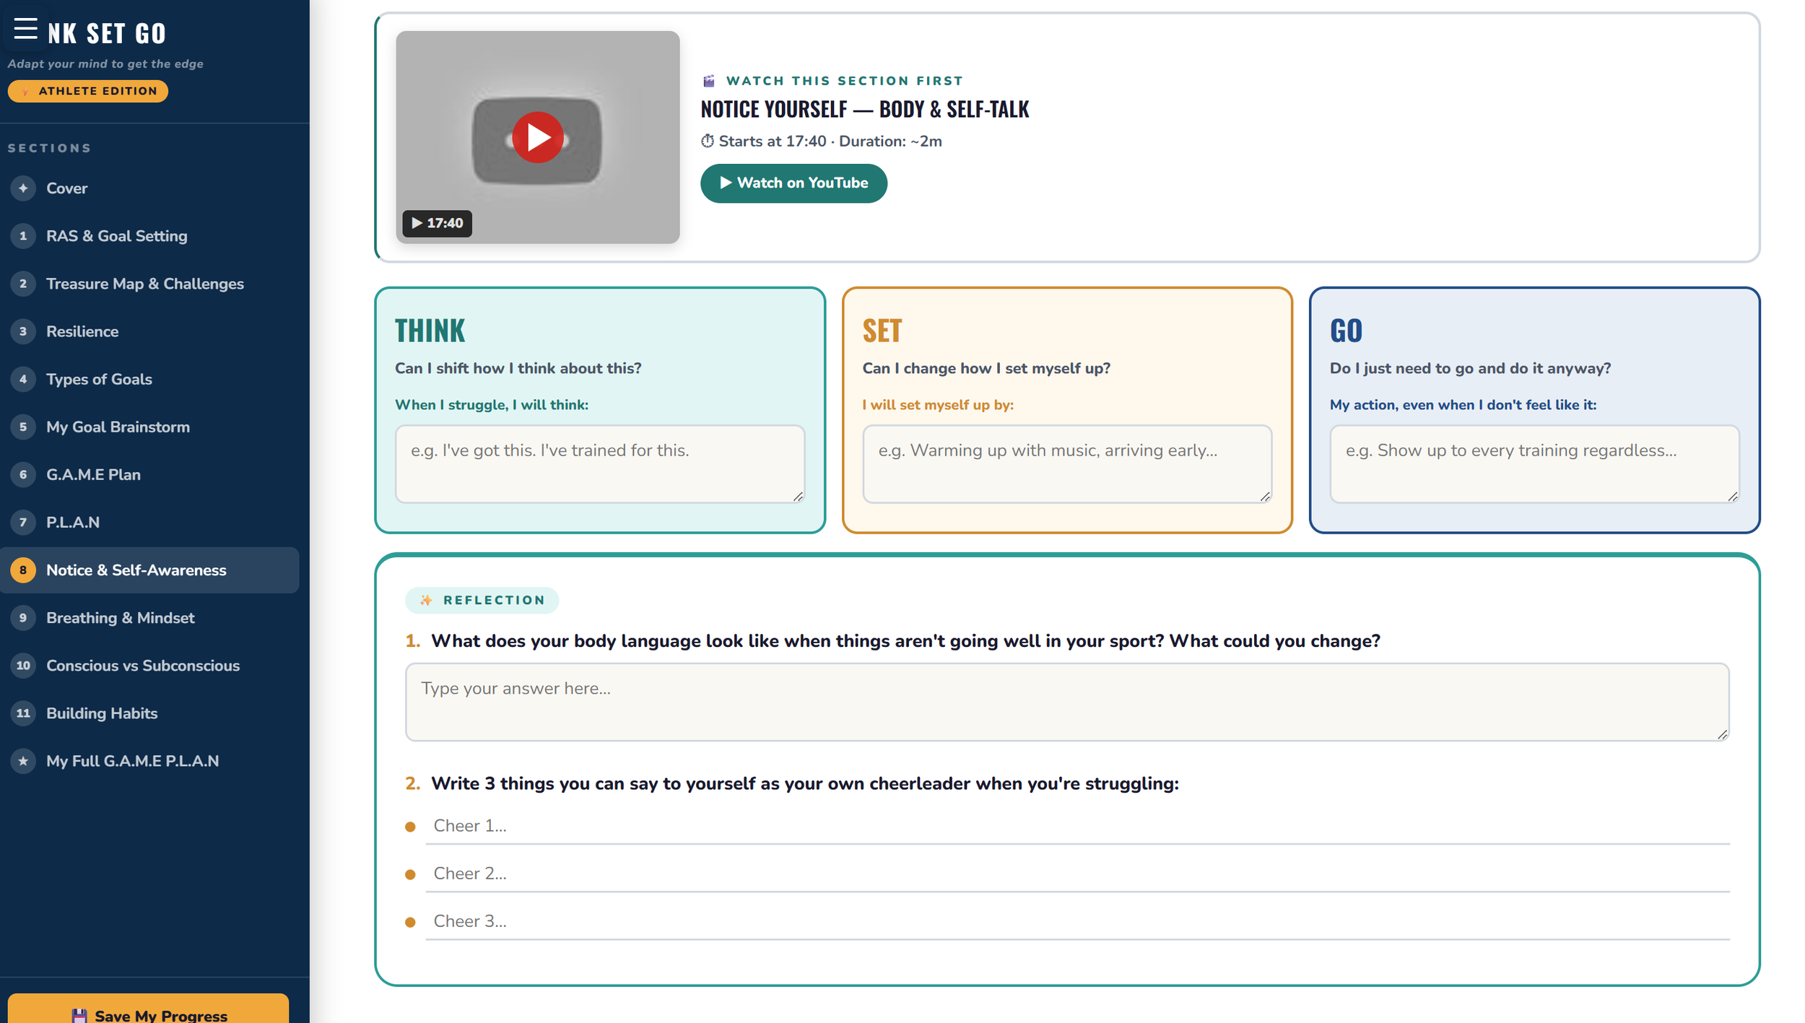Select My Goal Brainstorm section
This screenshot has height=1023, width=1805.
(x=149, y=427)
